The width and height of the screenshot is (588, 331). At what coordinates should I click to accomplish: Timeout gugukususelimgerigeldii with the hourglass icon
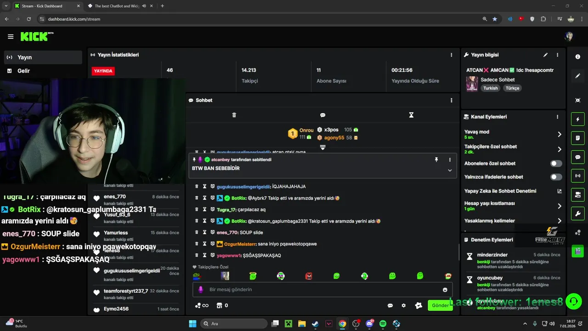click(204, 186)
